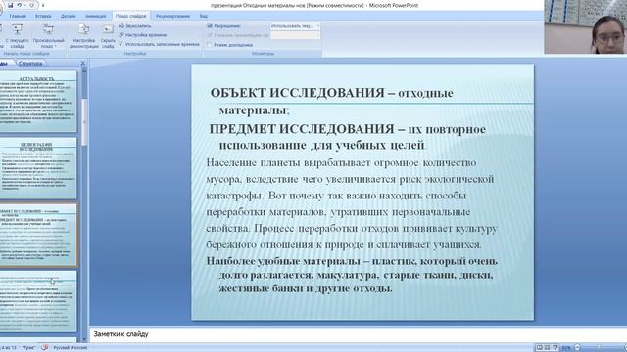Select the Показ слайдов tab

click(x=130, y=16)
